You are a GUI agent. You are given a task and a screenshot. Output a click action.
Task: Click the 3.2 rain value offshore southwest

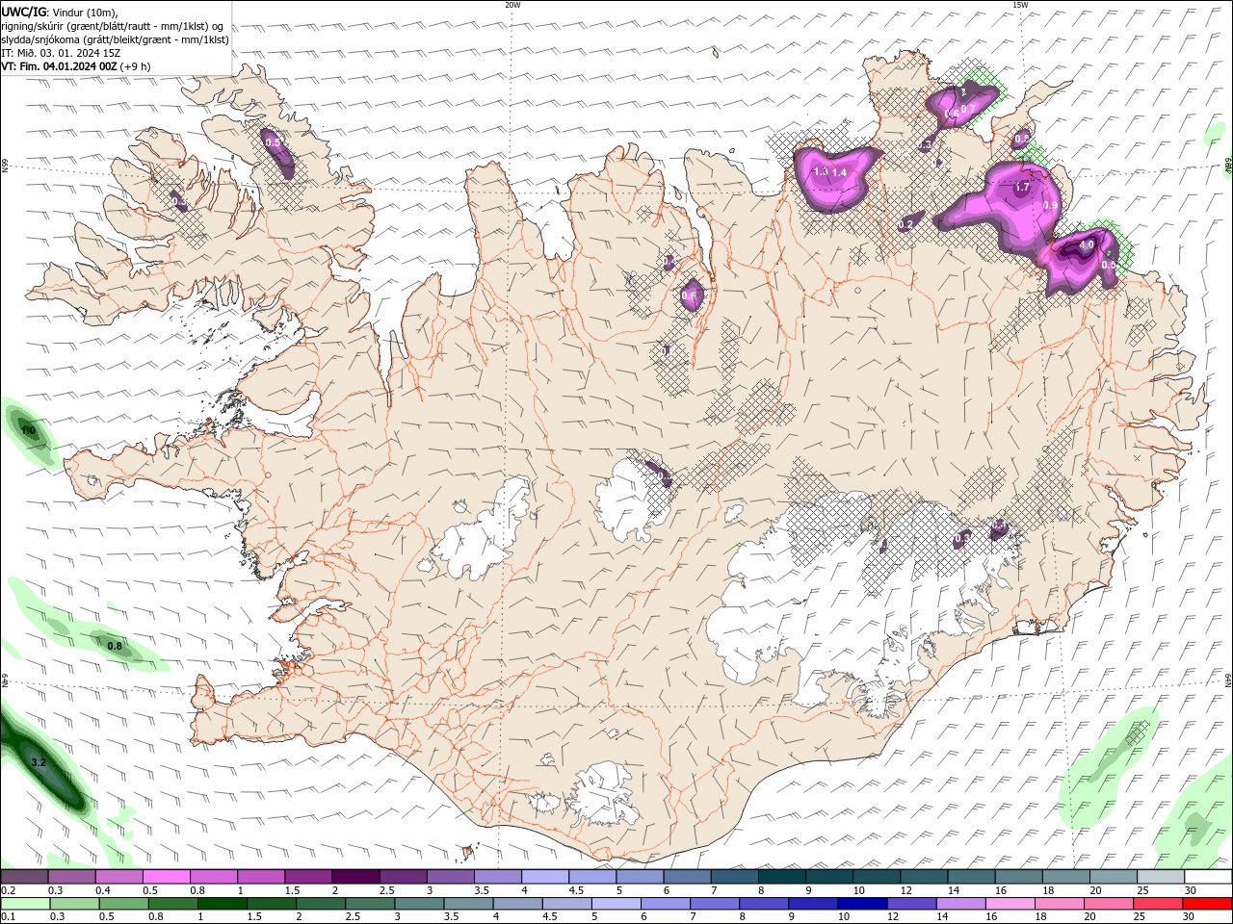click(x=39, y=762)
